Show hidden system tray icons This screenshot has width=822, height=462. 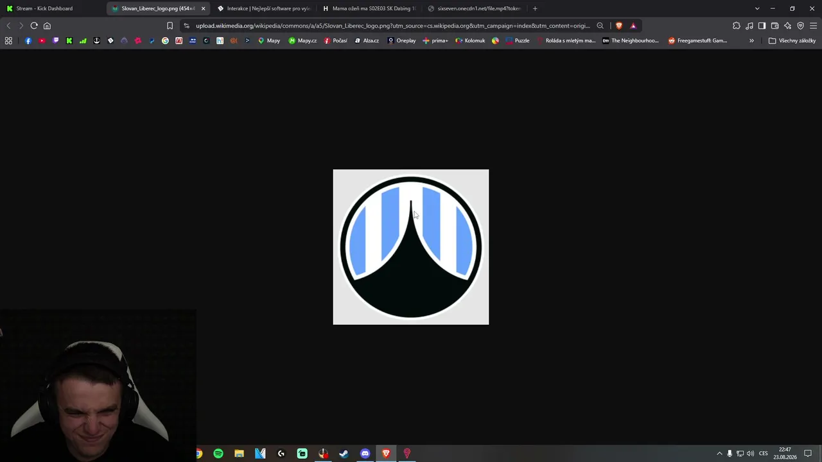pyautogui.click(x=719, y=454)
